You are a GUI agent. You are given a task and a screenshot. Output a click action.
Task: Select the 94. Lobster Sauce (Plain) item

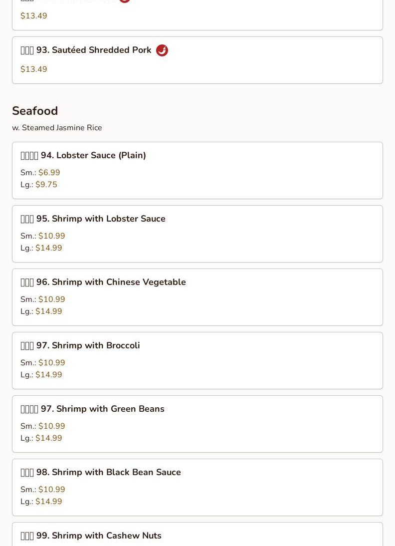point(93,156)
